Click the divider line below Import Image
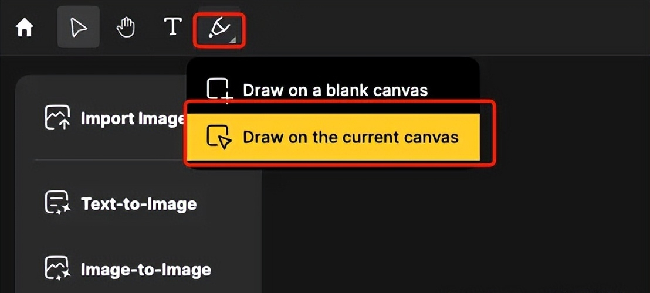650x293 pixels. pos(106,159)
